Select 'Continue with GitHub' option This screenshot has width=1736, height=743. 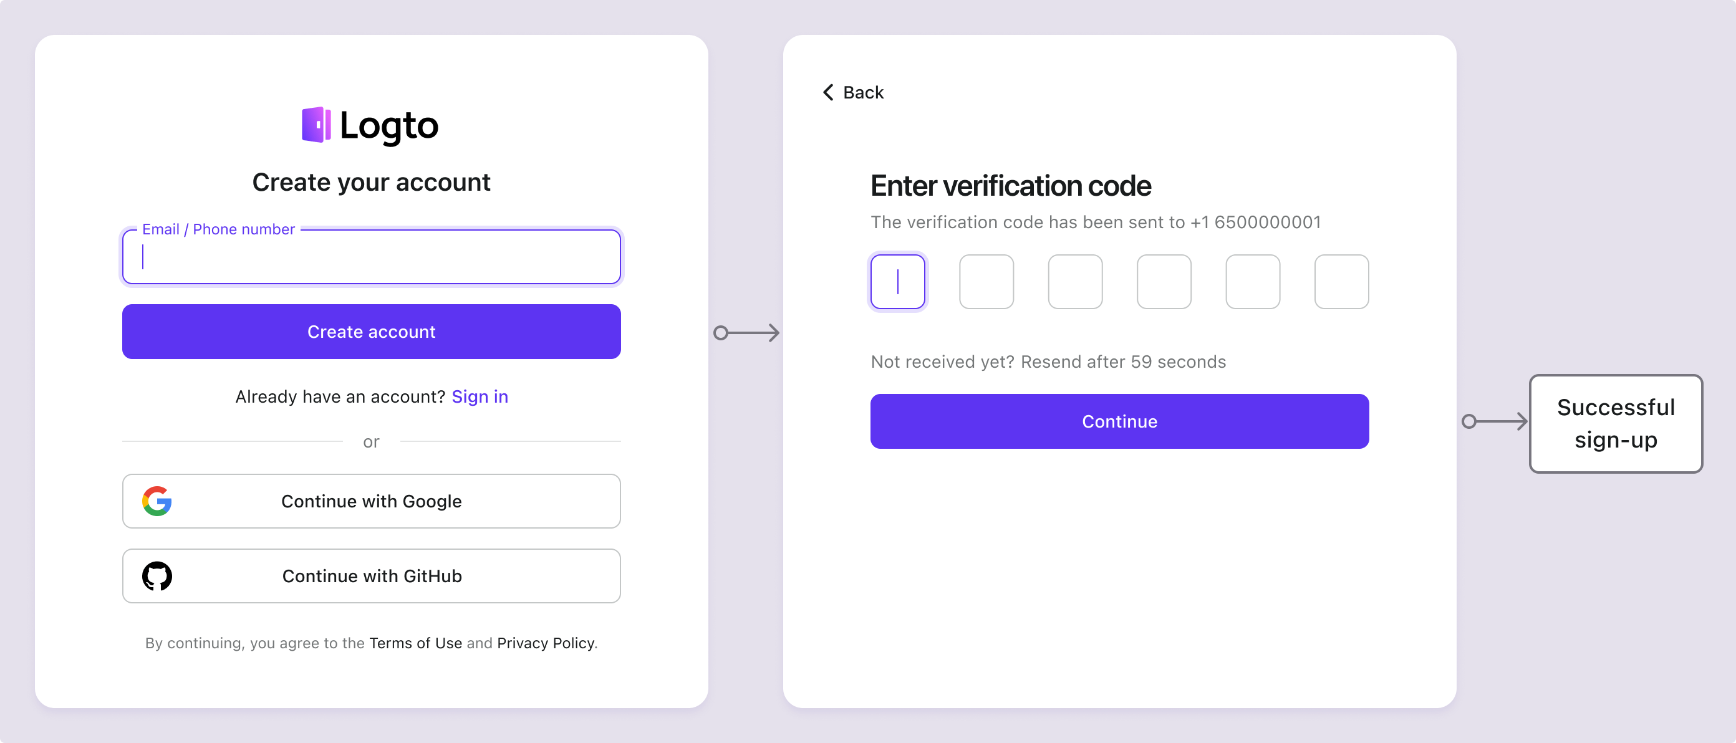(x=370, y=575)
